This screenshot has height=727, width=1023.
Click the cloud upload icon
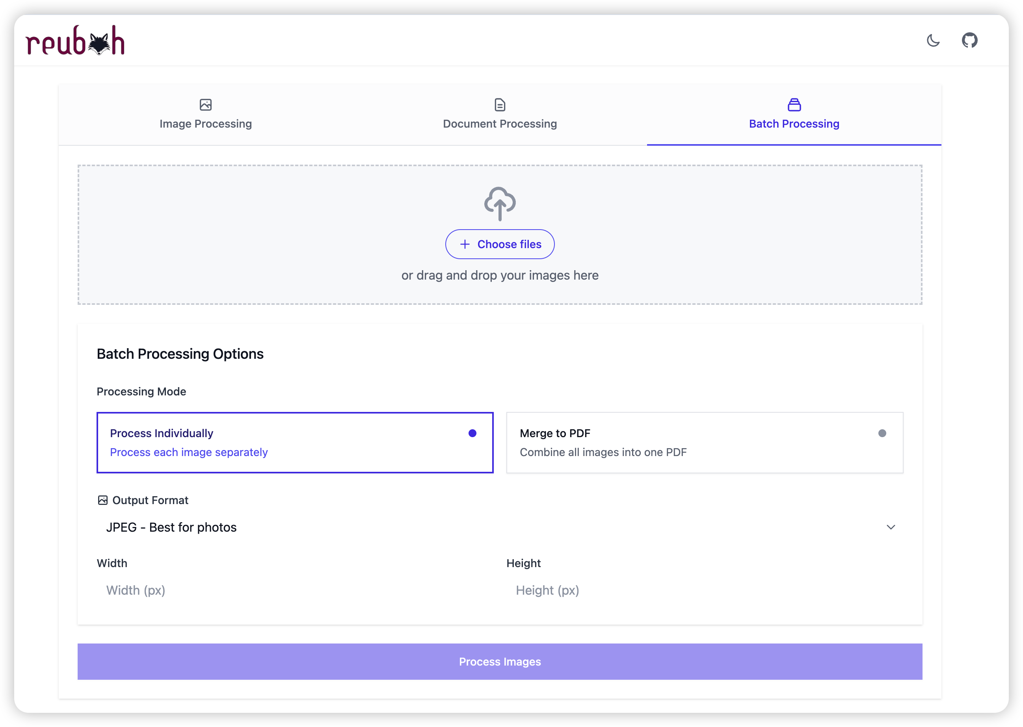pos(500,204)
